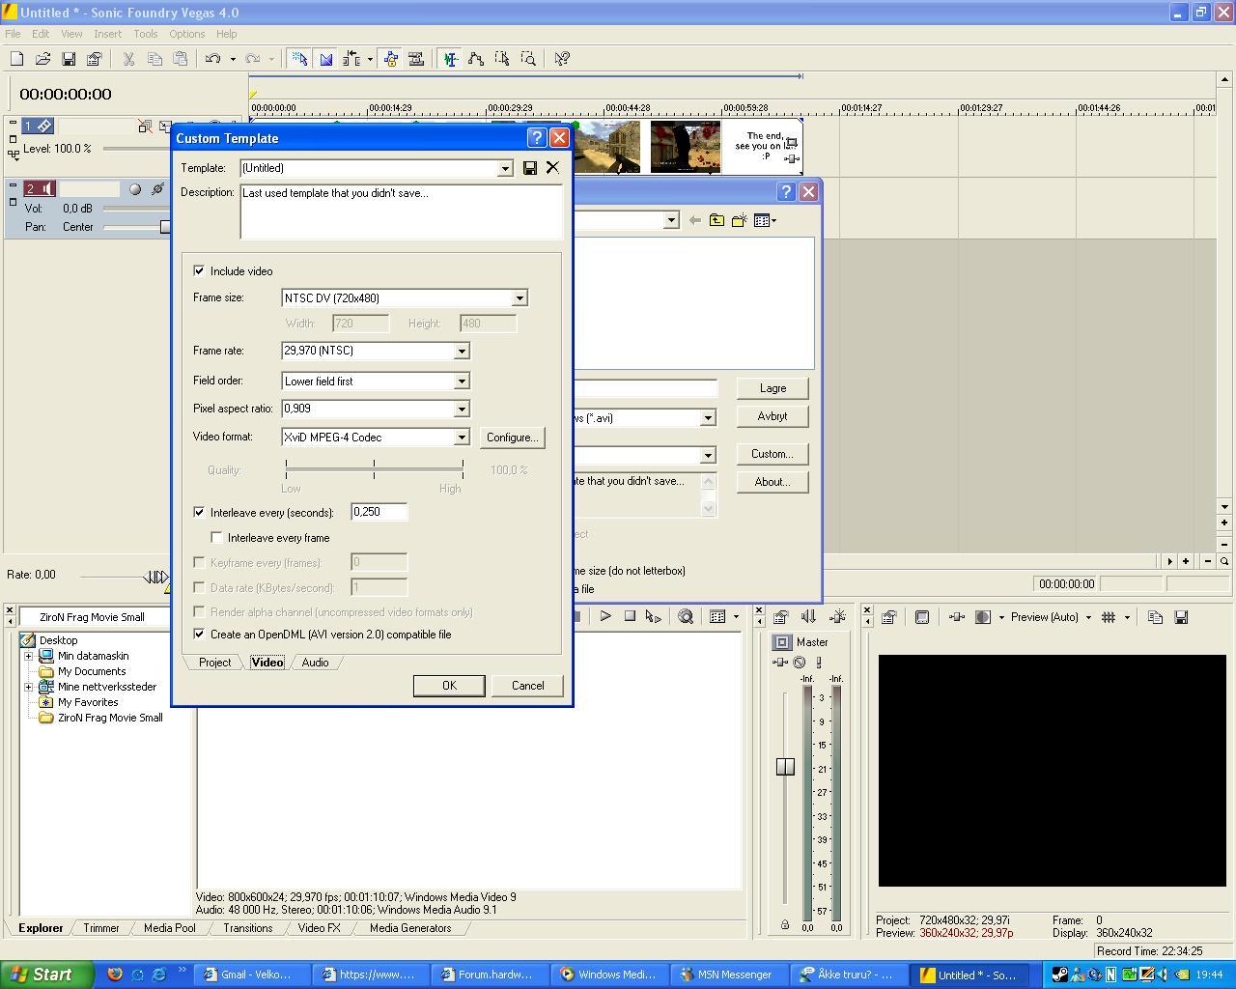Open the Pixel aspect ratio dropdown
The image size is (1236, 989).
[462, 410]
